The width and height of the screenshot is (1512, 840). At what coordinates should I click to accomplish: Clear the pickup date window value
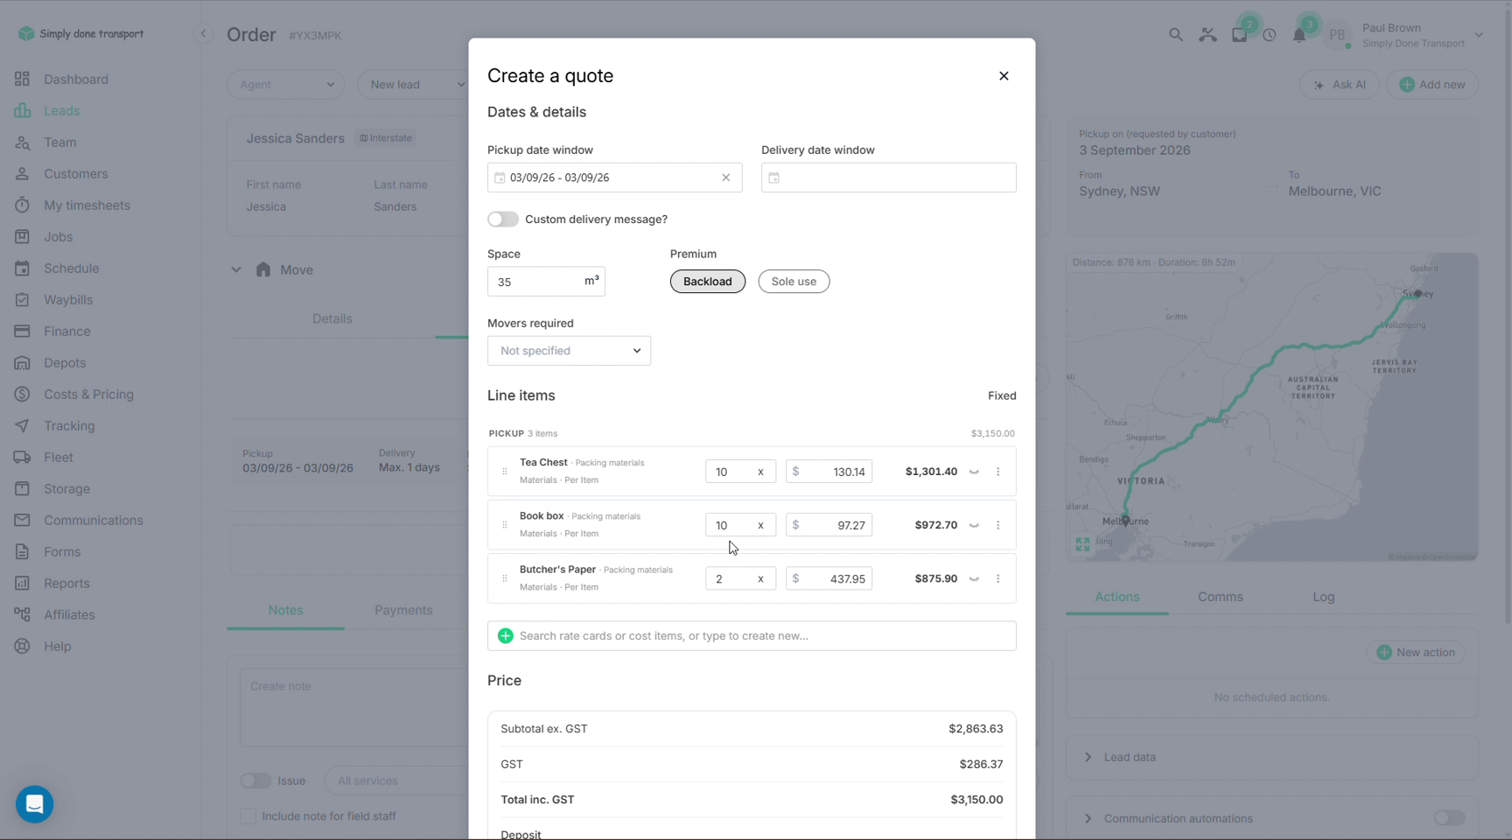(725, 178)
